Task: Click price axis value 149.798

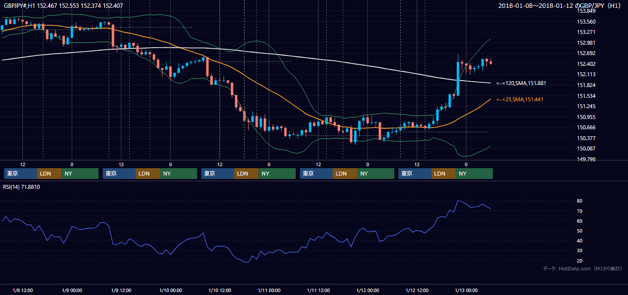Action: pos(586,159)
